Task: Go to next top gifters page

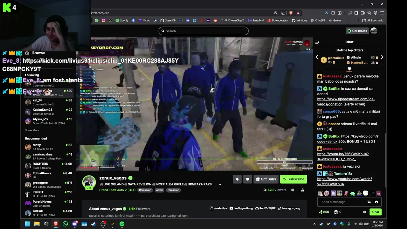Action: click(x=382, y=57)
